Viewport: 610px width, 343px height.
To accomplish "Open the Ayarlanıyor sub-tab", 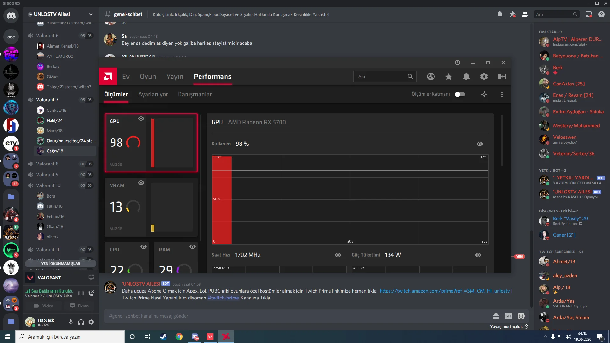I will [153, 94].
